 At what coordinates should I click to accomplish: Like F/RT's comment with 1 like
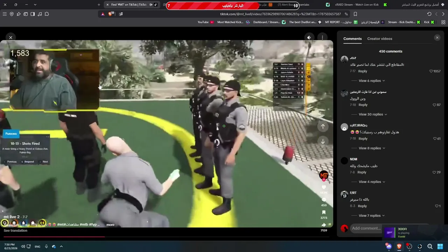pyautogui.click(x=437, y=206)
